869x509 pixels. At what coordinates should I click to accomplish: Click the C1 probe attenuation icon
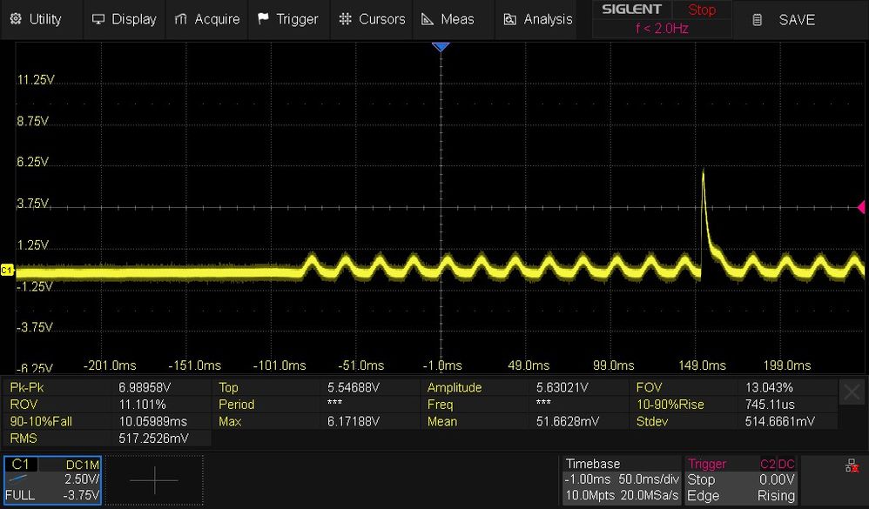tap(19, 479)
